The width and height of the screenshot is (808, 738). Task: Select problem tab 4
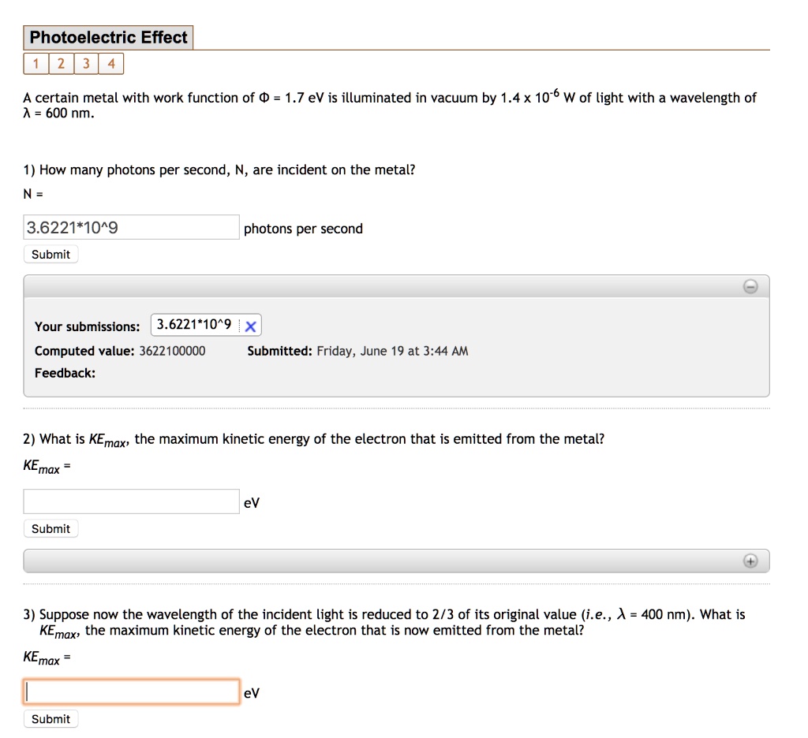(x=111, y=64)
